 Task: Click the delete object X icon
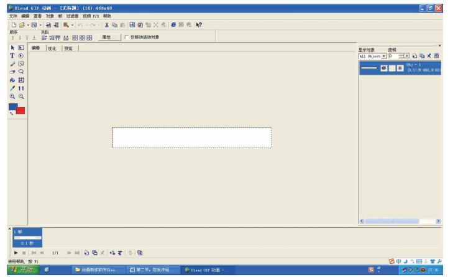click(429, 55)
